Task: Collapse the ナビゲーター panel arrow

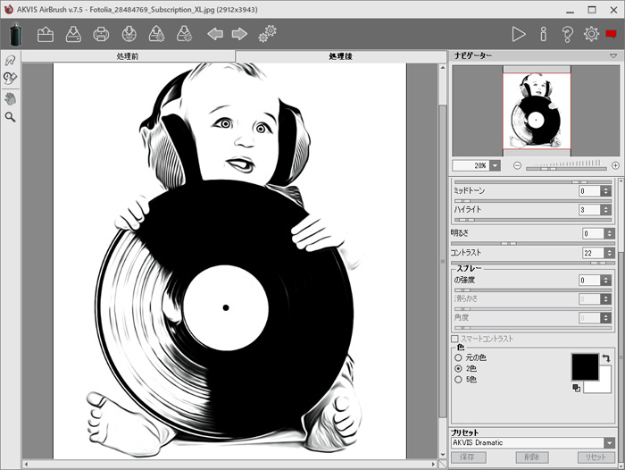Action: pyautogui.click(x=613, y=55)
